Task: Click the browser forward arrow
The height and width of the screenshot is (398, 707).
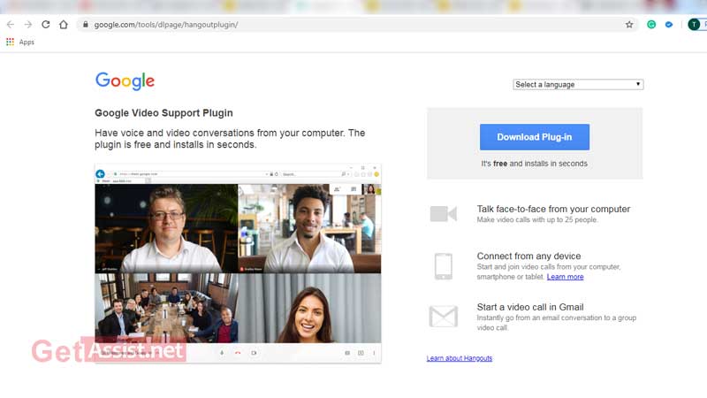Action: pyautogui.click(x=28, y=25)
